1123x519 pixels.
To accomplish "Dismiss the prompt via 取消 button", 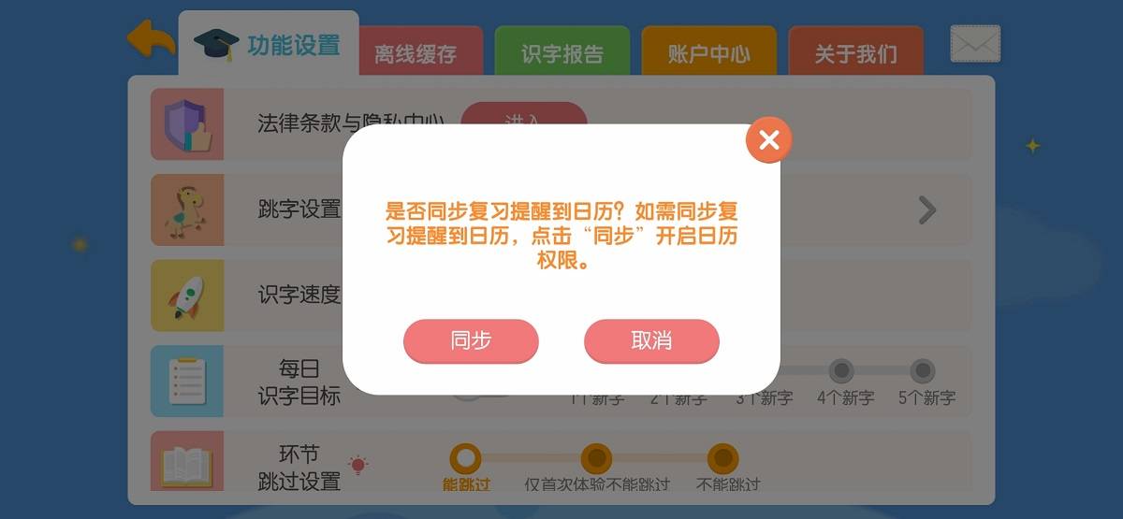I will (651, 340).
